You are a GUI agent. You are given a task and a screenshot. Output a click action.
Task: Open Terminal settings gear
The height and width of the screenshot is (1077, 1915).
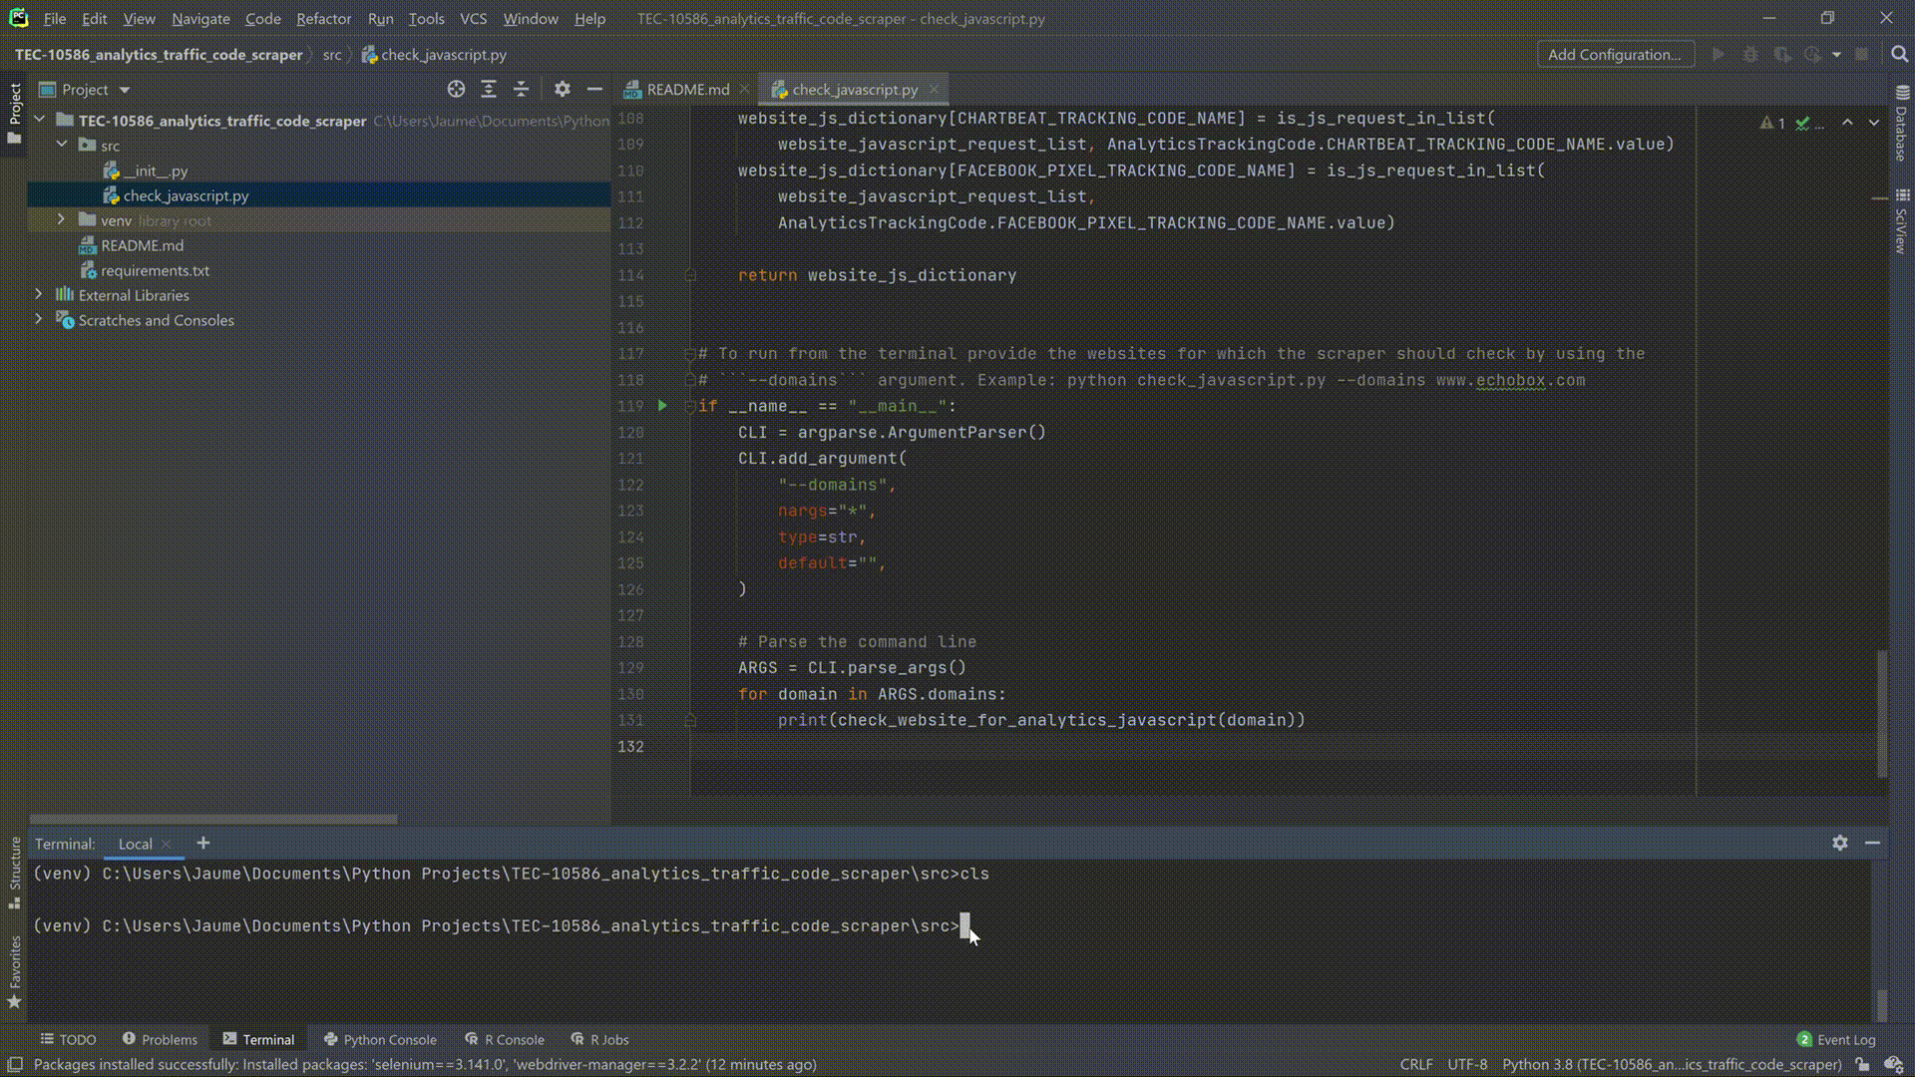tap(1840, 843)
